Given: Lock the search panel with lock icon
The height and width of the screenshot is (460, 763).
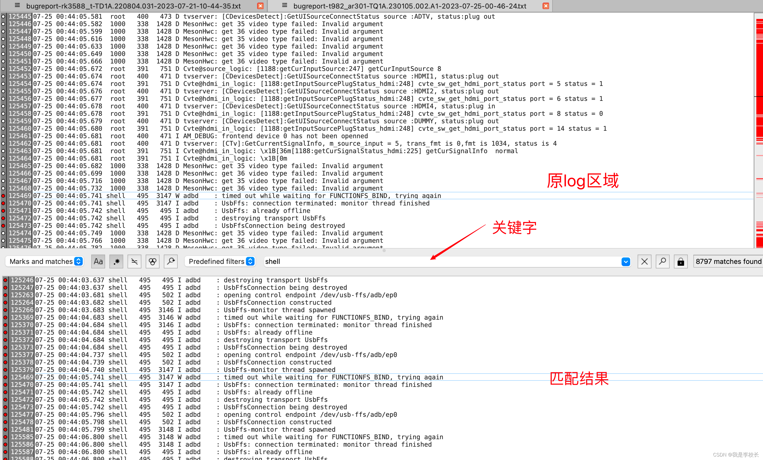Looking at the screenshot, I should pyautogui.click(x=681, y=261).
